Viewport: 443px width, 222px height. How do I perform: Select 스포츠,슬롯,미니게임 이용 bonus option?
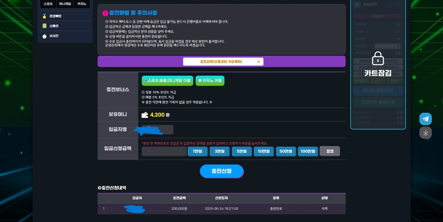pos(167,81)
